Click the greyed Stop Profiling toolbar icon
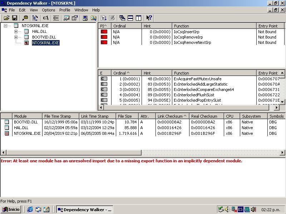The height and width of the screenshot is (214, 286). 112,18
